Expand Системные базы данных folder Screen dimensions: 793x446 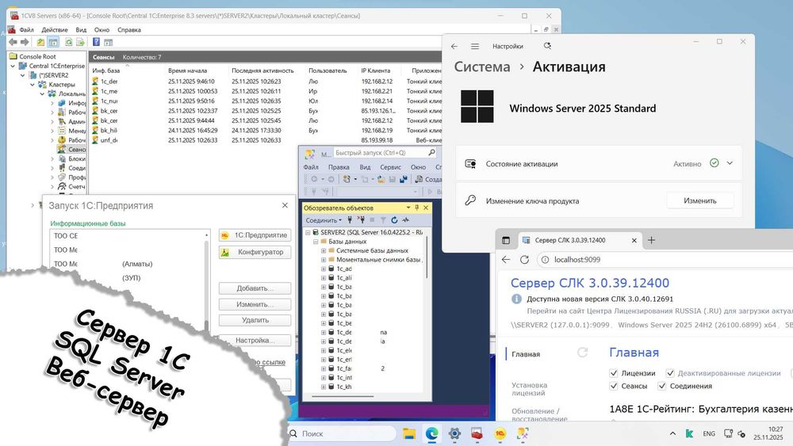pyautogui.click(x=324, y=250)
